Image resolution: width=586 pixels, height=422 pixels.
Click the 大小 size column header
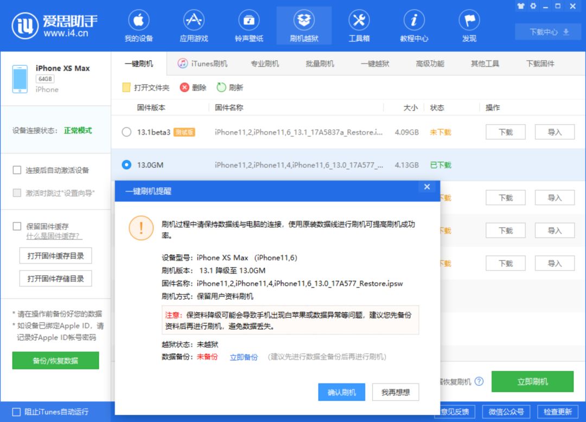(411, 107)
